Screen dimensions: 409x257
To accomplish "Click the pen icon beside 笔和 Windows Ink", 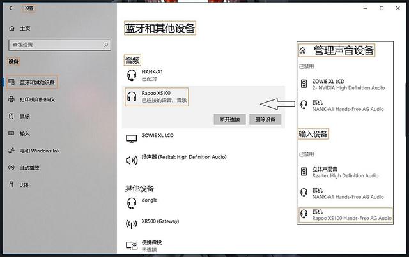I will 12,151.
